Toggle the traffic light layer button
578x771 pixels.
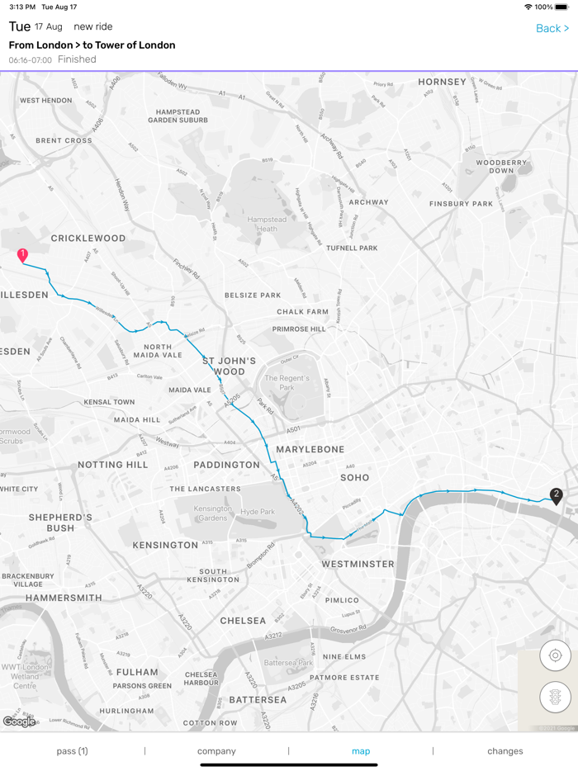(x=556, y=697)
